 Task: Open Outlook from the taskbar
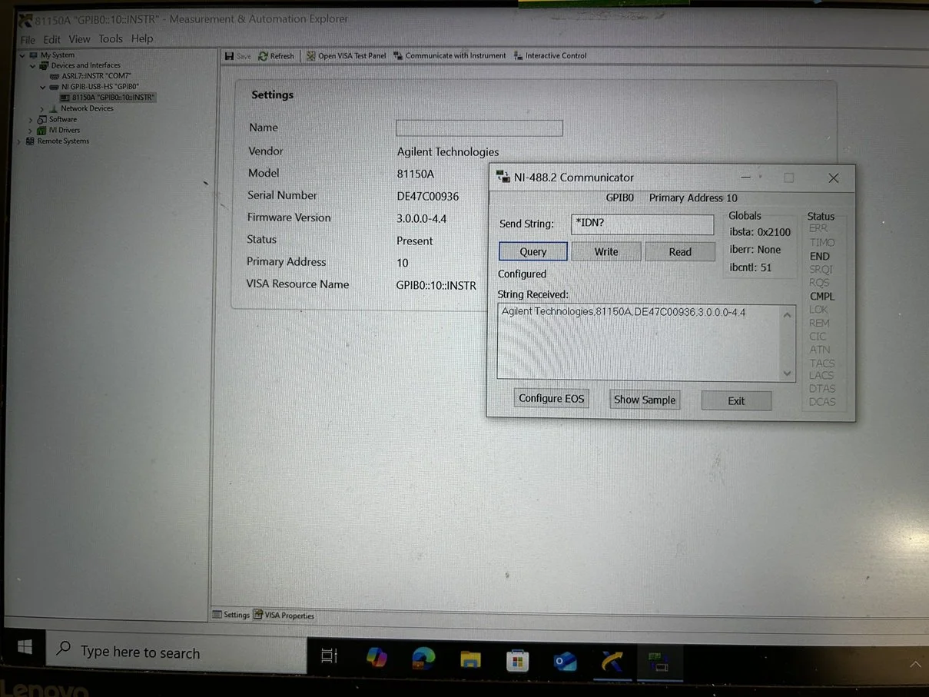click(565, 661)
